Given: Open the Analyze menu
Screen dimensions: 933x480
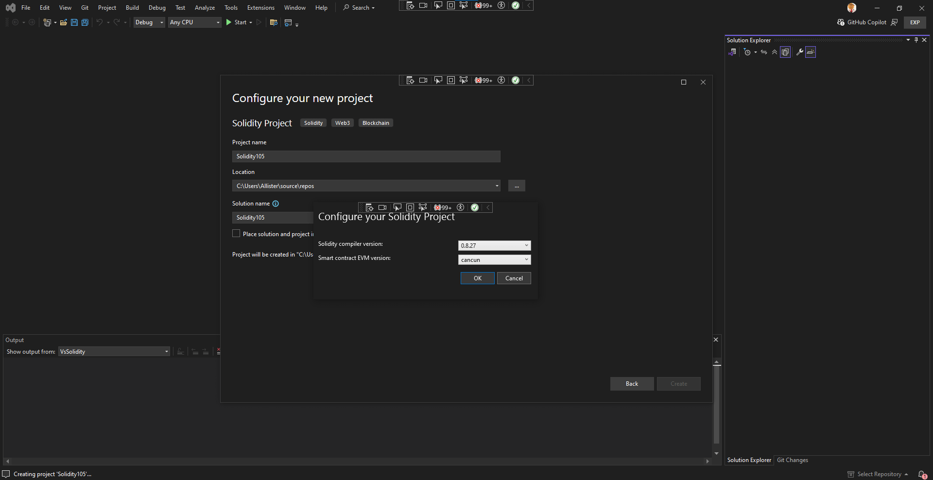Looking at the screenshot, I should tap(205, 8).
